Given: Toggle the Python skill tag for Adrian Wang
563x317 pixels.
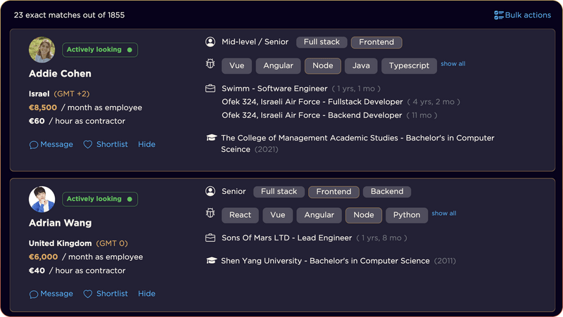Looking at the screenshot, I should coord(407,215).
